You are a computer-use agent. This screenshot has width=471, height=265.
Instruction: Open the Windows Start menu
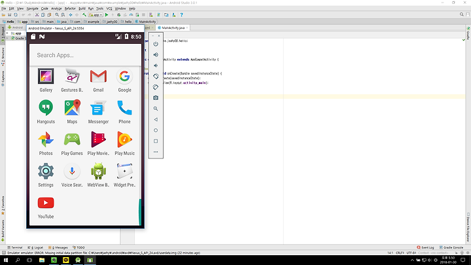6,260
